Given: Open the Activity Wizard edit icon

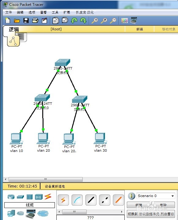Looking at the screenshot, I should pyautogui.click(x=44, y=21).
